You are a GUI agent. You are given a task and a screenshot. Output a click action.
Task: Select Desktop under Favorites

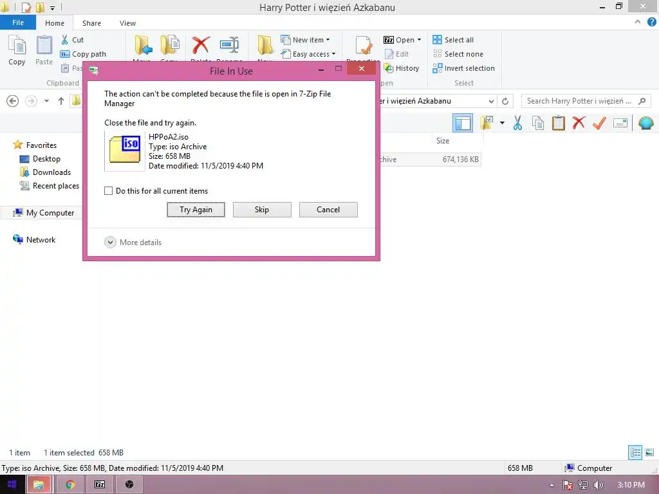coord(41,159)
